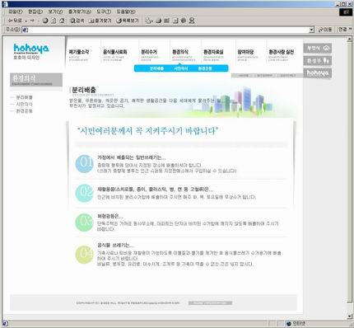Click the vertical scrollbar down arrow
The image size is (354, 328).
coord(349,316)
